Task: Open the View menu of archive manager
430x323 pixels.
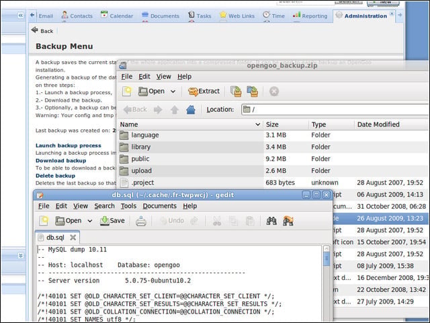Action: [x=164, y=77]
